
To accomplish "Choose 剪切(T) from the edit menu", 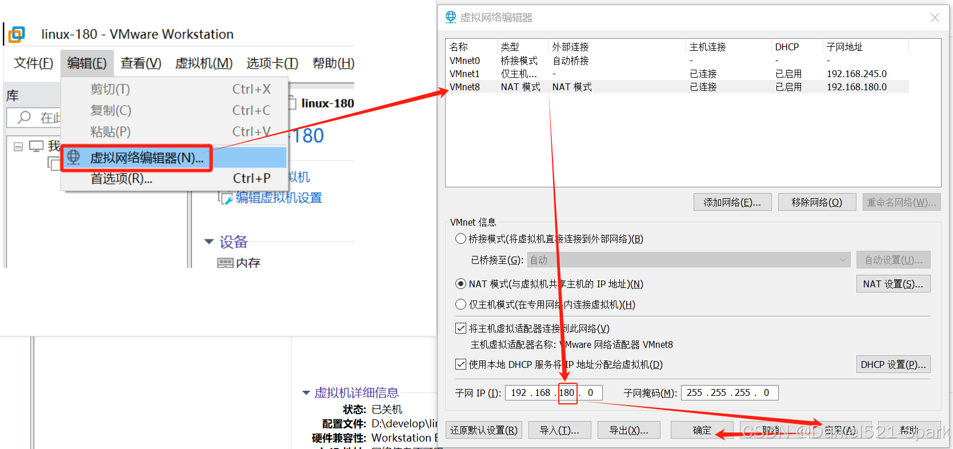I will click(174, 89).
